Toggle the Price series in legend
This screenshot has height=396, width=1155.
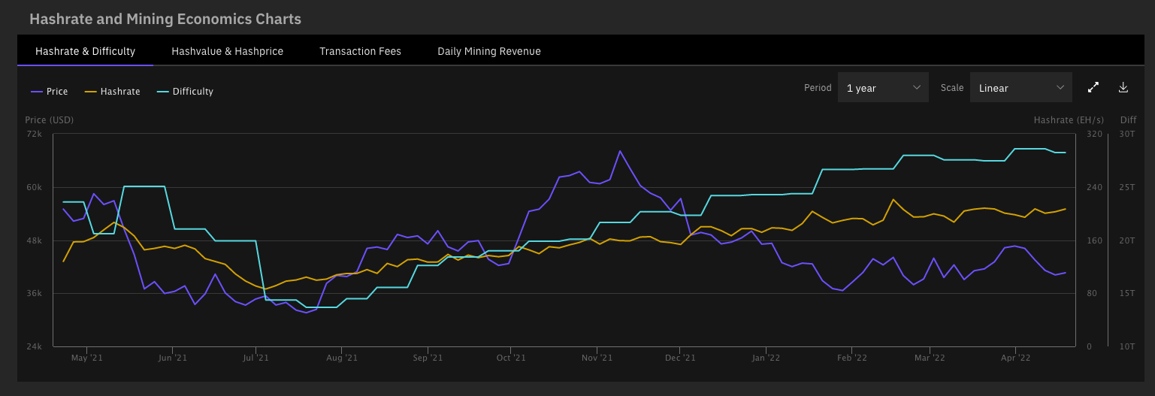pyautogui.click(x=49, y=92)
